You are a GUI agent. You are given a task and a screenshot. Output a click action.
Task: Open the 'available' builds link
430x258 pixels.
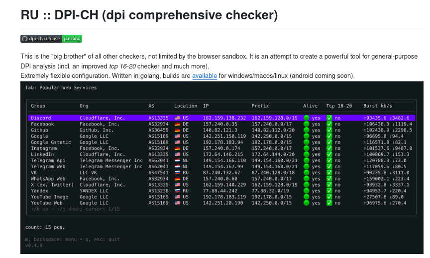[x=205, y=76]
